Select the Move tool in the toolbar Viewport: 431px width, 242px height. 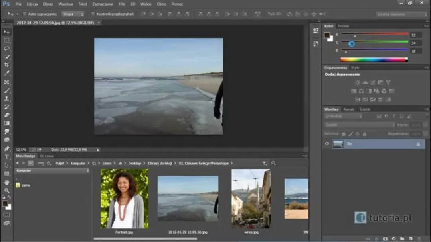[x=6, y=31]
